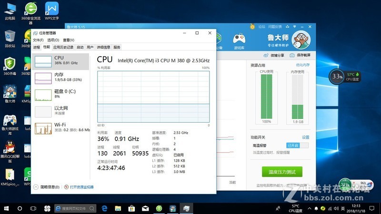Screen dimensions: 381x214
Task: Click the 优化内存 link in 鲁大师
Action: pyautogui.click(x=302, y=65)
